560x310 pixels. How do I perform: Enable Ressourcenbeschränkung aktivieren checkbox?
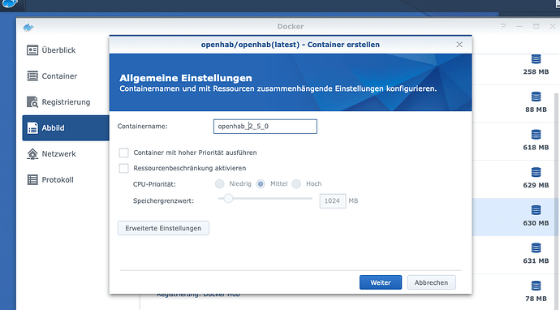pyautogui.click(x=123, y=168)
